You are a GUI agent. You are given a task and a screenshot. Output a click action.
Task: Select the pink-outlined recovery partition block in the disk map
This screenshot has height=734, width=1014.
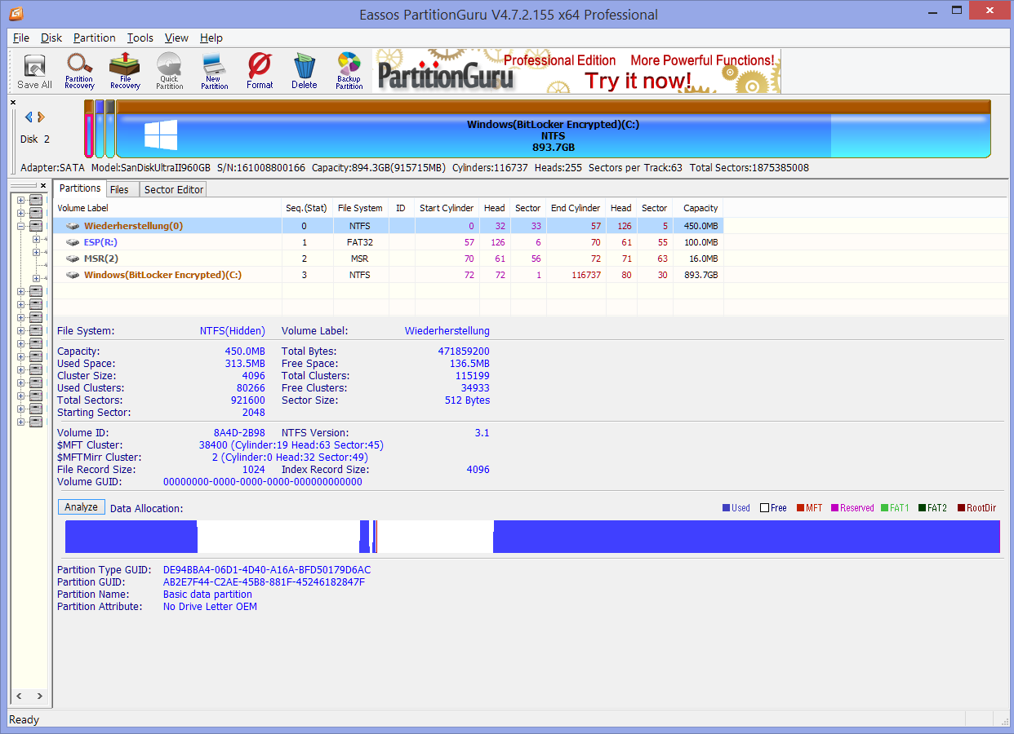pyautogui.click(x=88, y=129)
